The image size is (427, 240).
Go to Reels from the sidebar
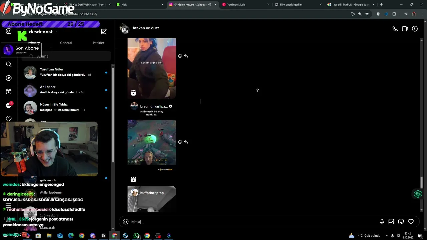[9, 92]
